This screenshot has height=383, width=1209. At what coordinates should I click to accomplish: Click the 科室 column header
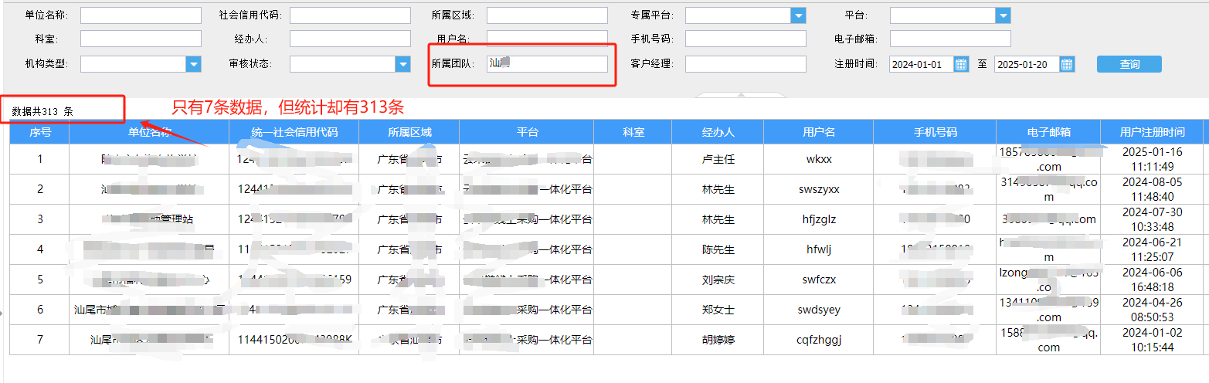tap(633, 132)
